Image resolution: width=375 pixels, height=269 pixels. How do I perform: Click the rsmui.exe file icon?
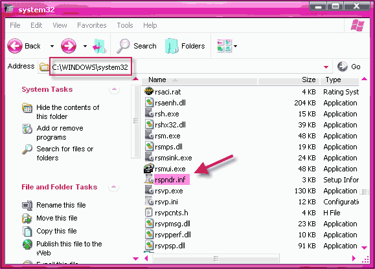point(149,169)
